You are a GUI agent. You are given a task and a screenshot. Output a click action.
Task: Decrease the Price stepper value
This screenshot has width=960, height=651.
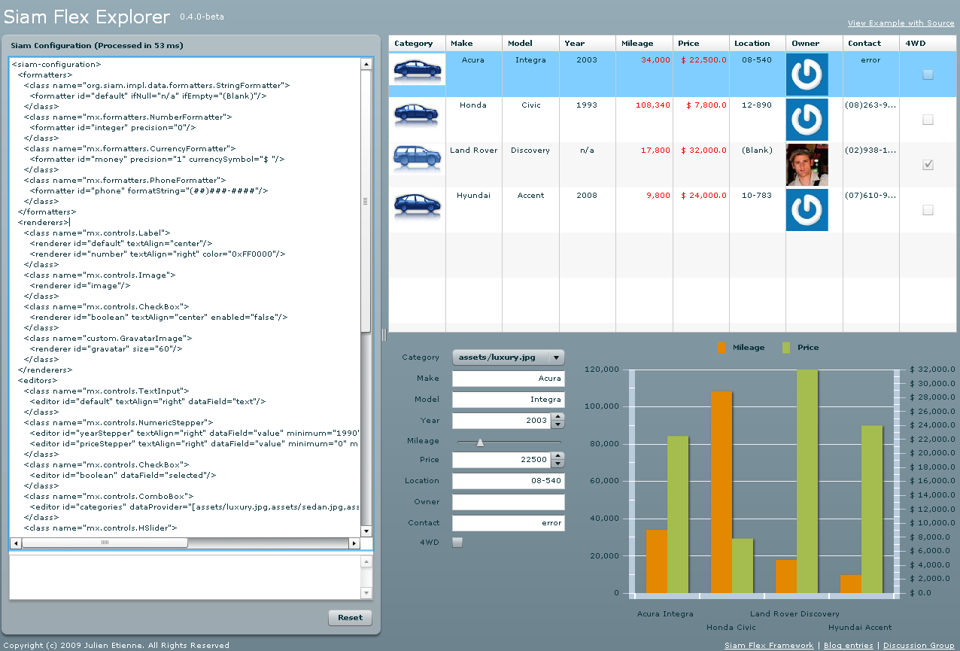click(x=557, y=464)
